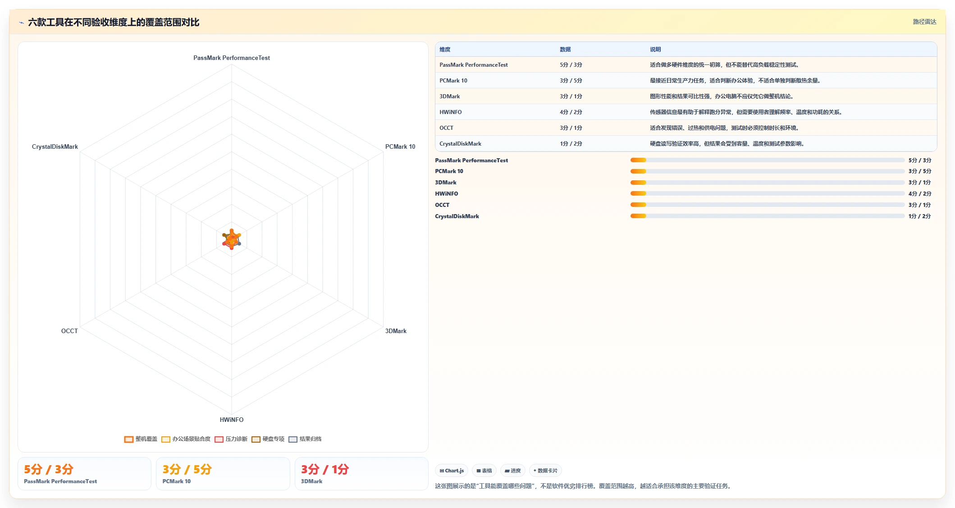955x508 pixels.
Task: Click the 3DMark radar axis label
Action: coord(396,331)
